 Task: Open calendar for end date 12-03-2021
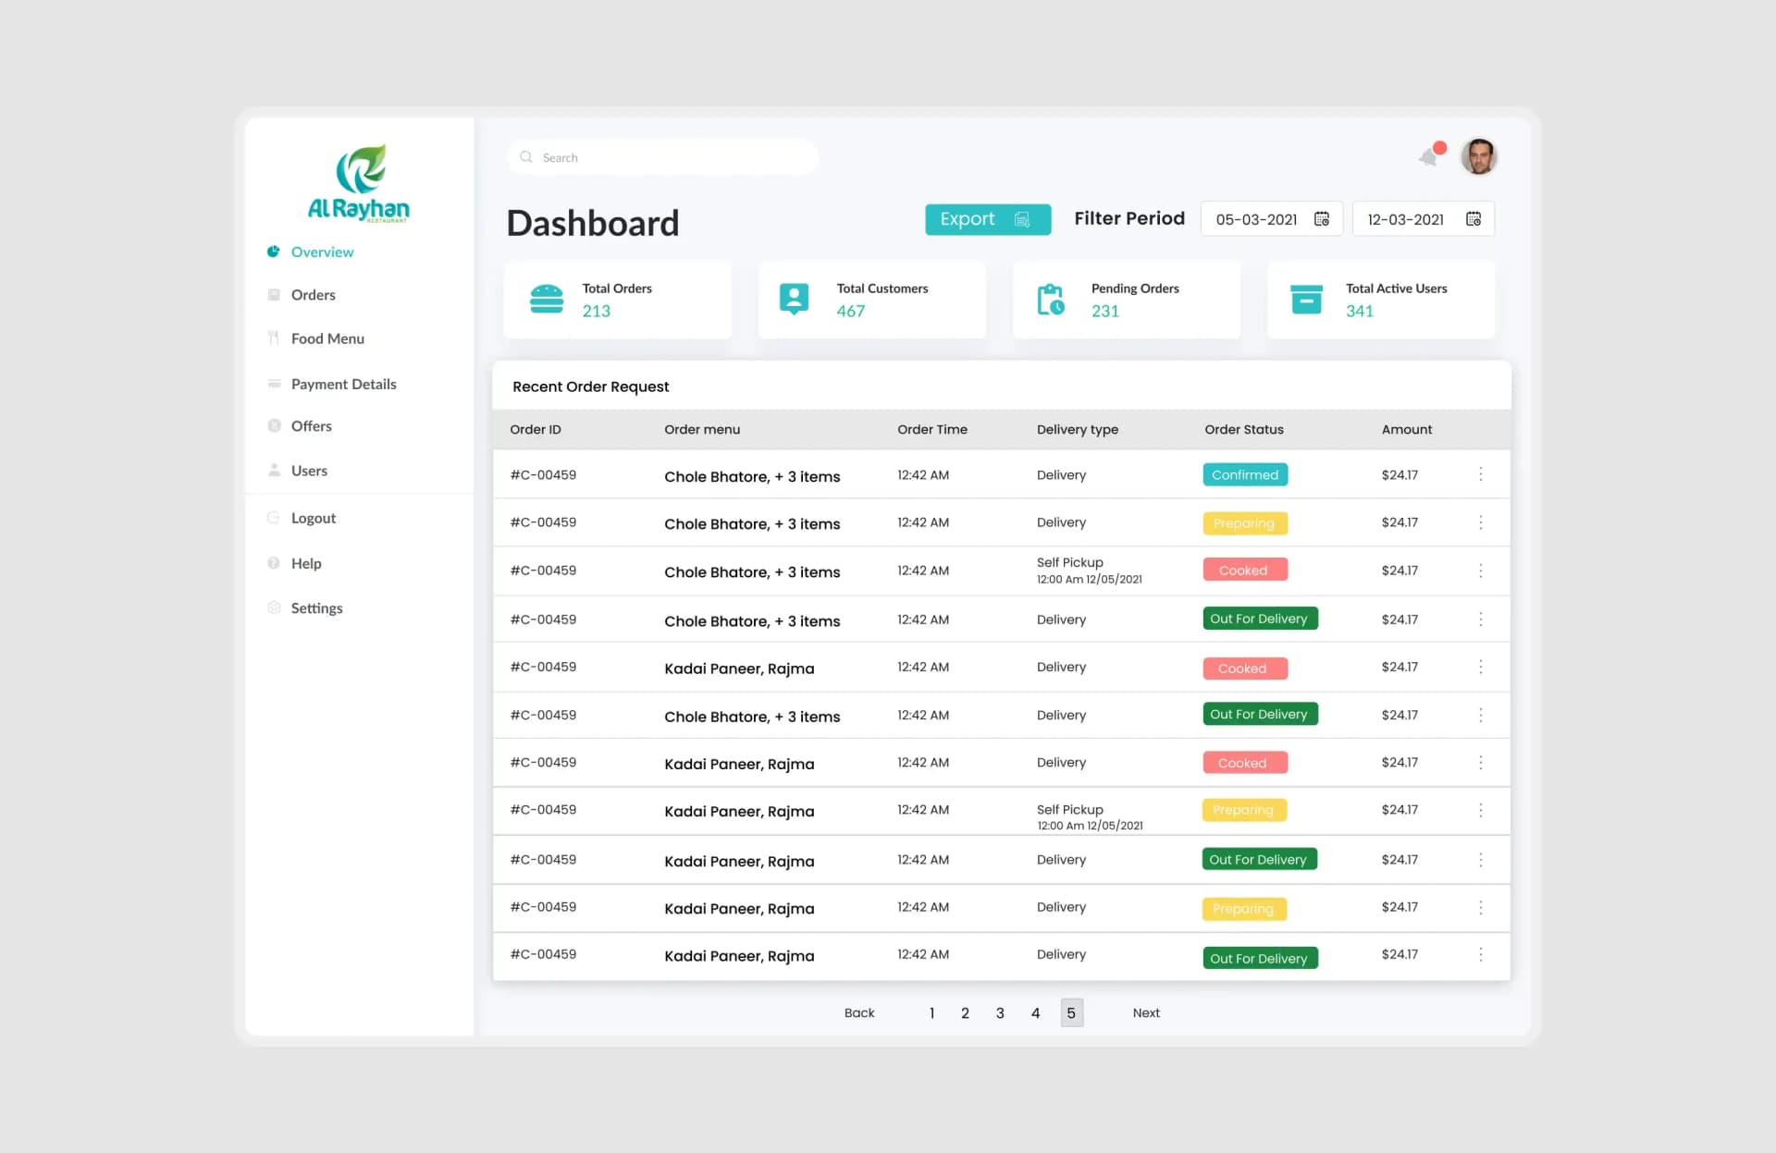pos(1474,219)
